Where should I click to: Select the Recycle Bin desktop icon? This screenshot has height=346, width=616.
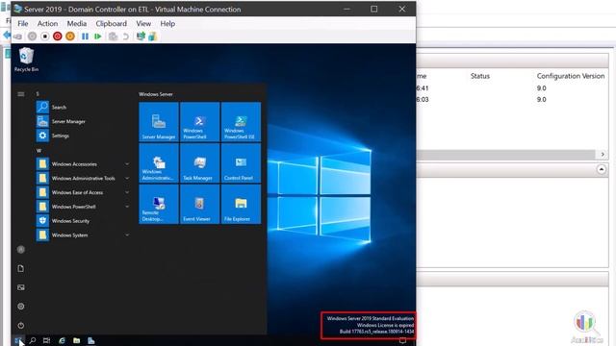(26, 60)
